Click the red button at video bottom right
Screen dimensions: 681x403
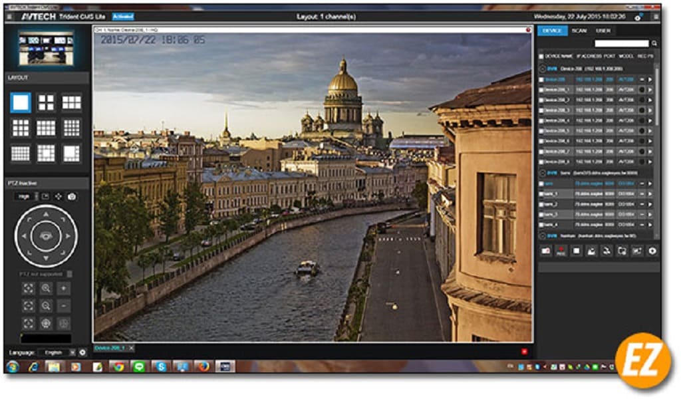click(525, 351)
